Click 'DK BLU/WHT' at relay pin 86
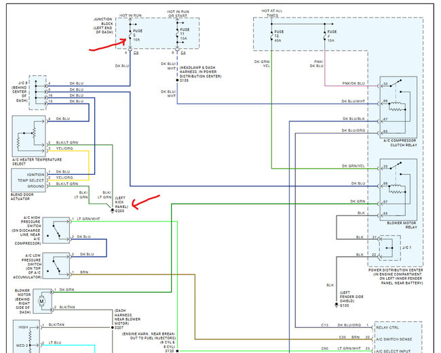Screen dimensions: 441x353 point(353,102)
